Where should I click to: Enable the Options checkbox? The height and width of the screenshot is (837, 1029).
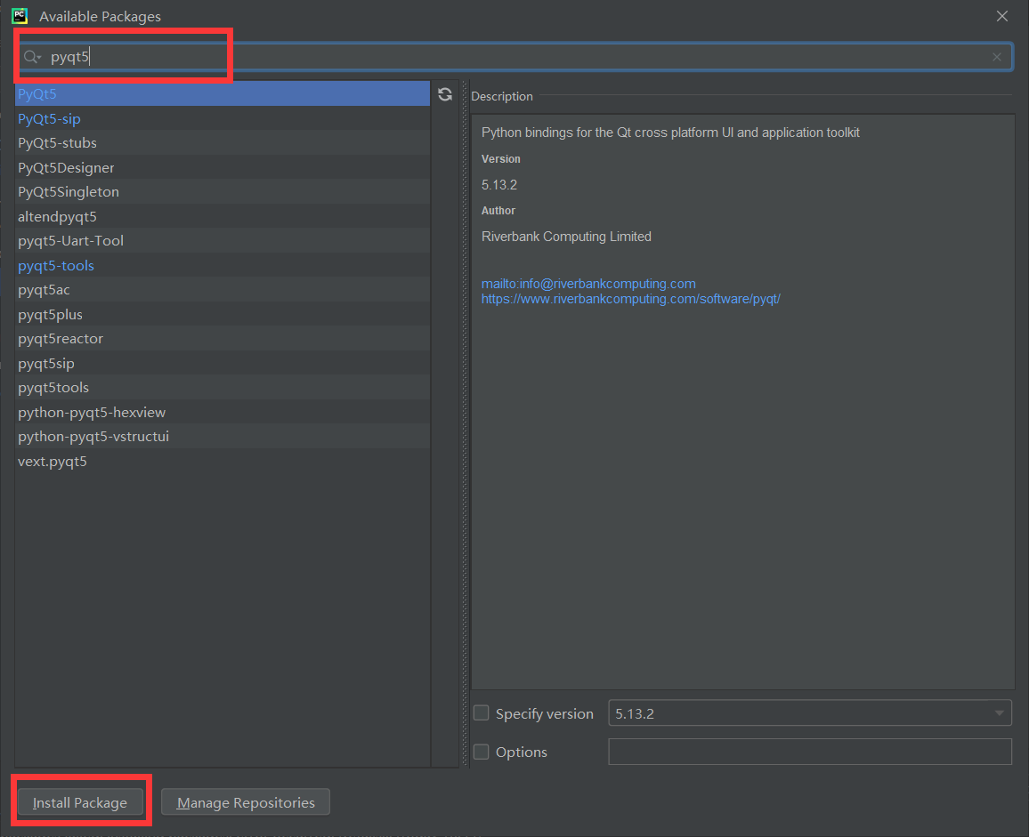(x=481, y=752)
